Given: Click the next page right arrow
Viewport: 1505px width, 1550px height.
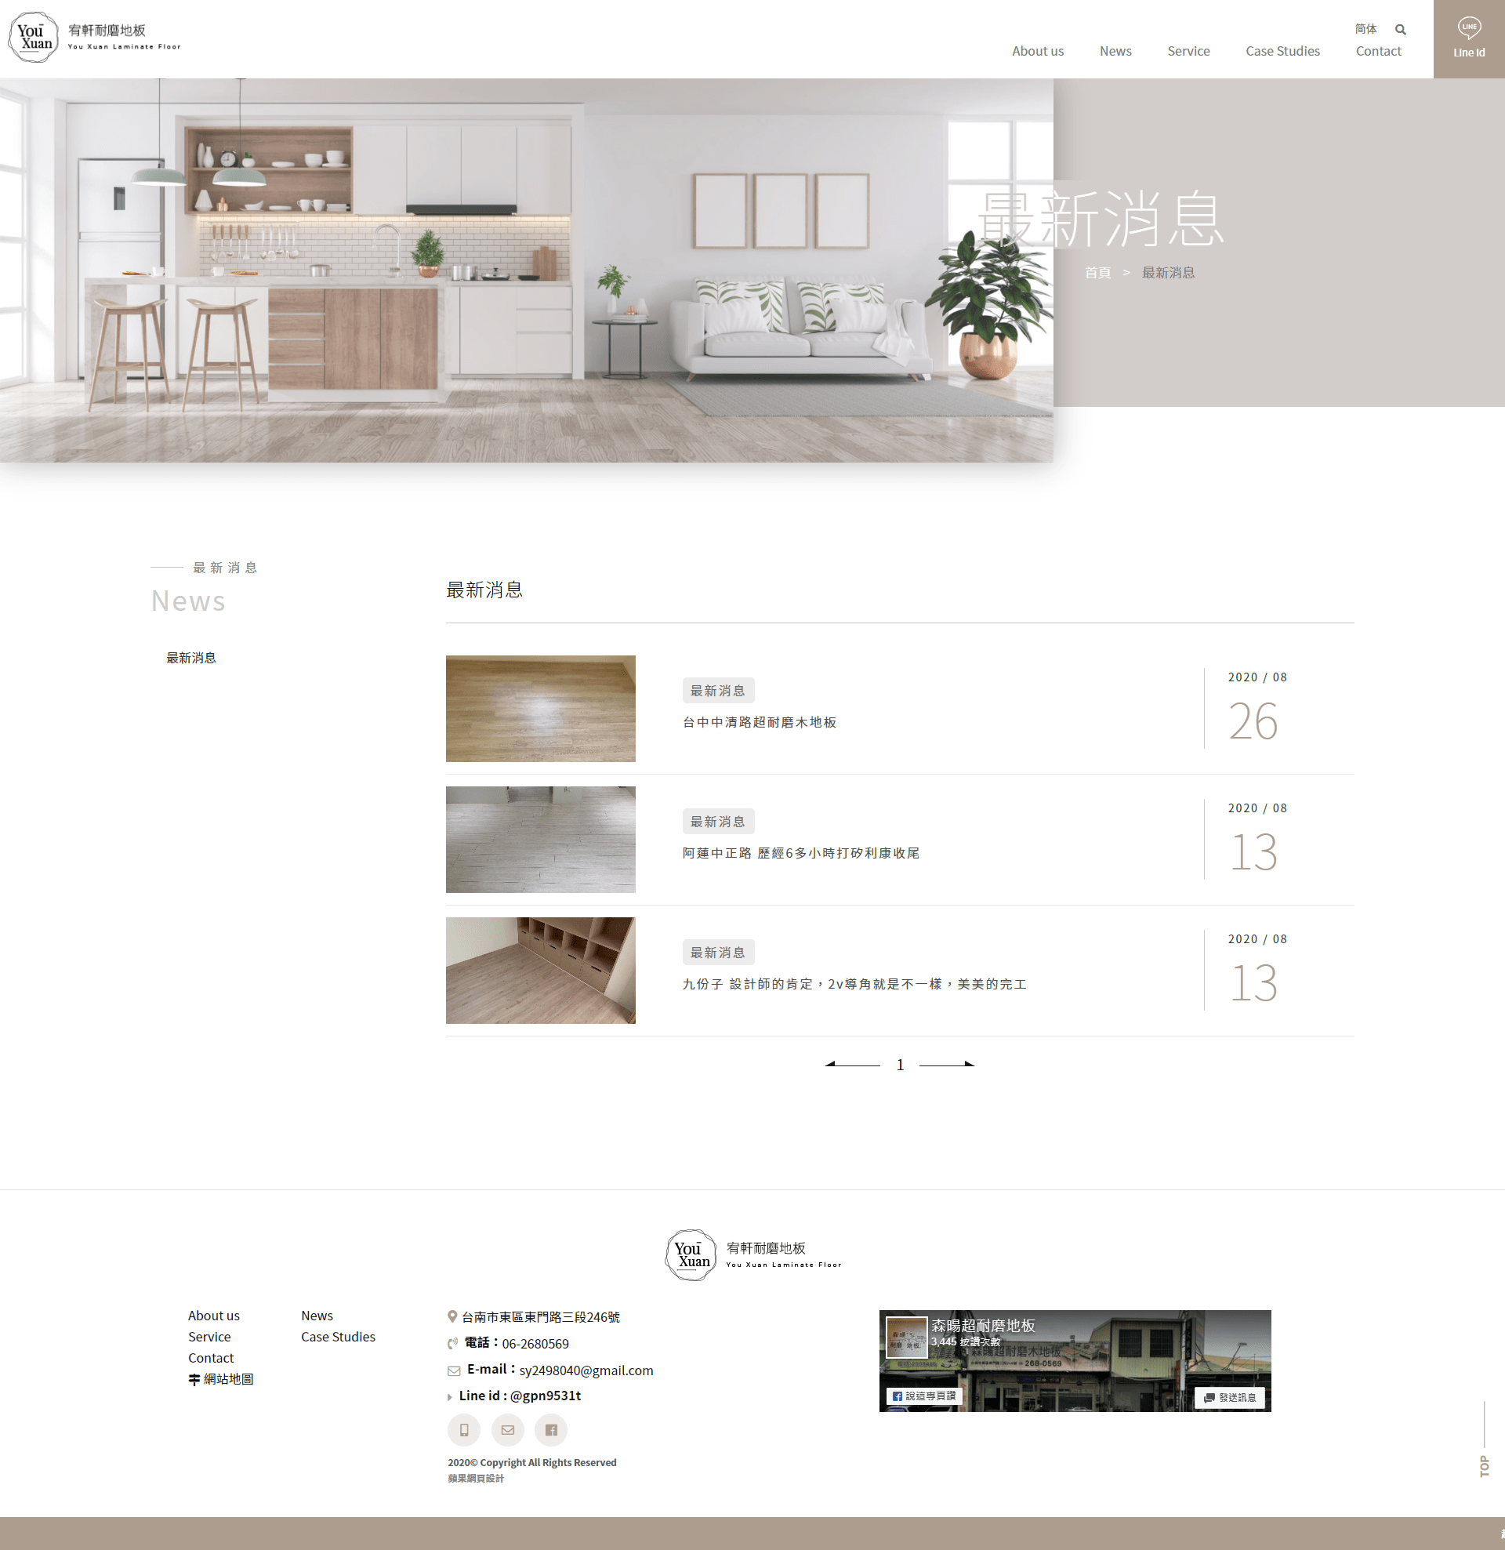Looking at the screenshot, I should 947,1065.
